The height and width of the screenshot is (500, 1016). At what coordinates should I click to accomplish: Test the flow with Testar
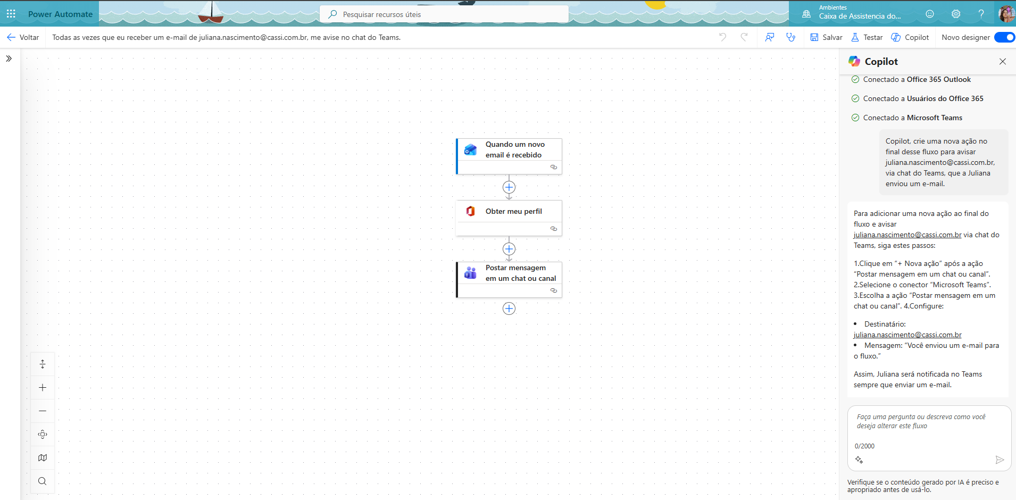pos(867,37)
